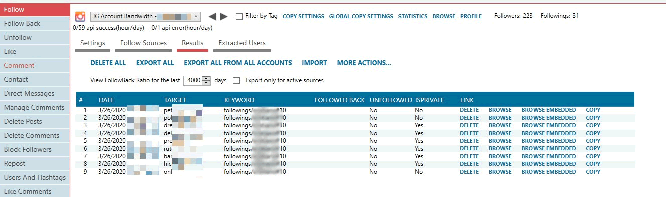Enable the Filter by Tag checkbox
This screenshot has width=666, height=197.
[x=239, y=16]
